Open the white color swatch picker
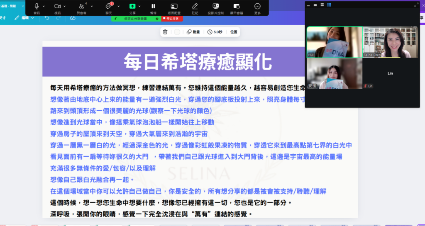The width and height of the screenshot is (425, 226). pyautogui.click(x=177, y=32)
